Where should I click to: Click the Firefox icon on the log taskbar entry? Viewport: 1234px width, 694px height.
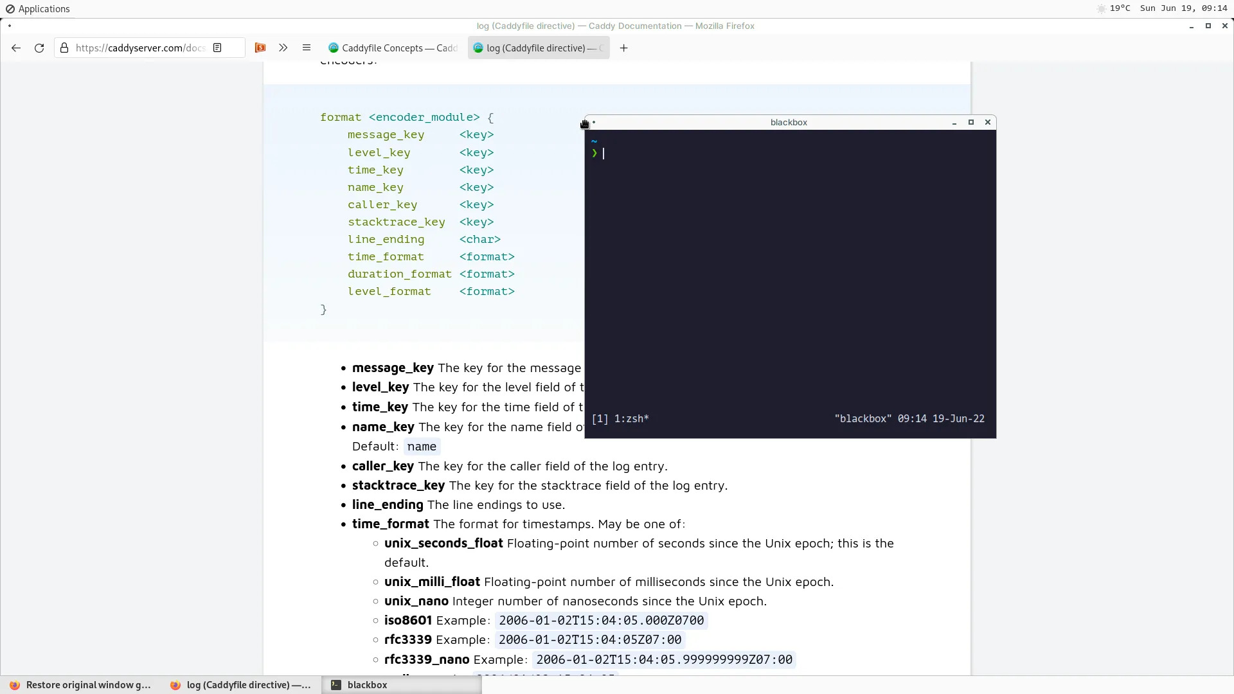pyautogui.click(x=175, y=685)
